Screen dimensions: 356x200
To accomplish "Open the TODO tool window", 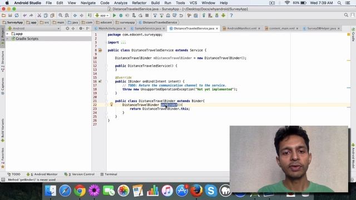I will [14, 174].
